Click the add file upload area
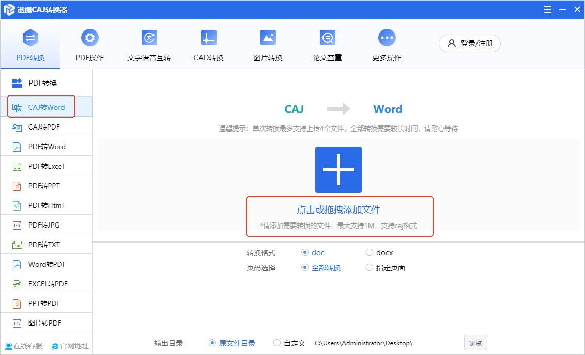 tap(338, 169)
